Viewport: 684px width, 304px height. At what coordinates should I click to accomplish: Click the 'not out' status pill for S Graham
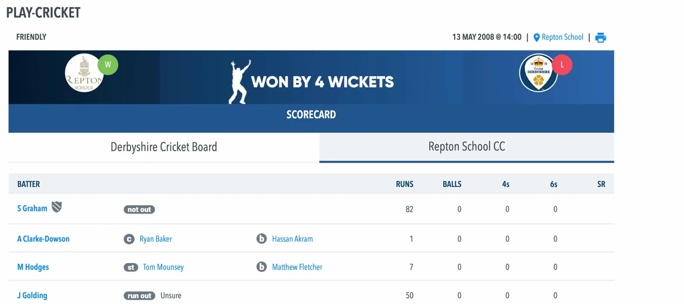pyautogui.click(x=139, y=209)
